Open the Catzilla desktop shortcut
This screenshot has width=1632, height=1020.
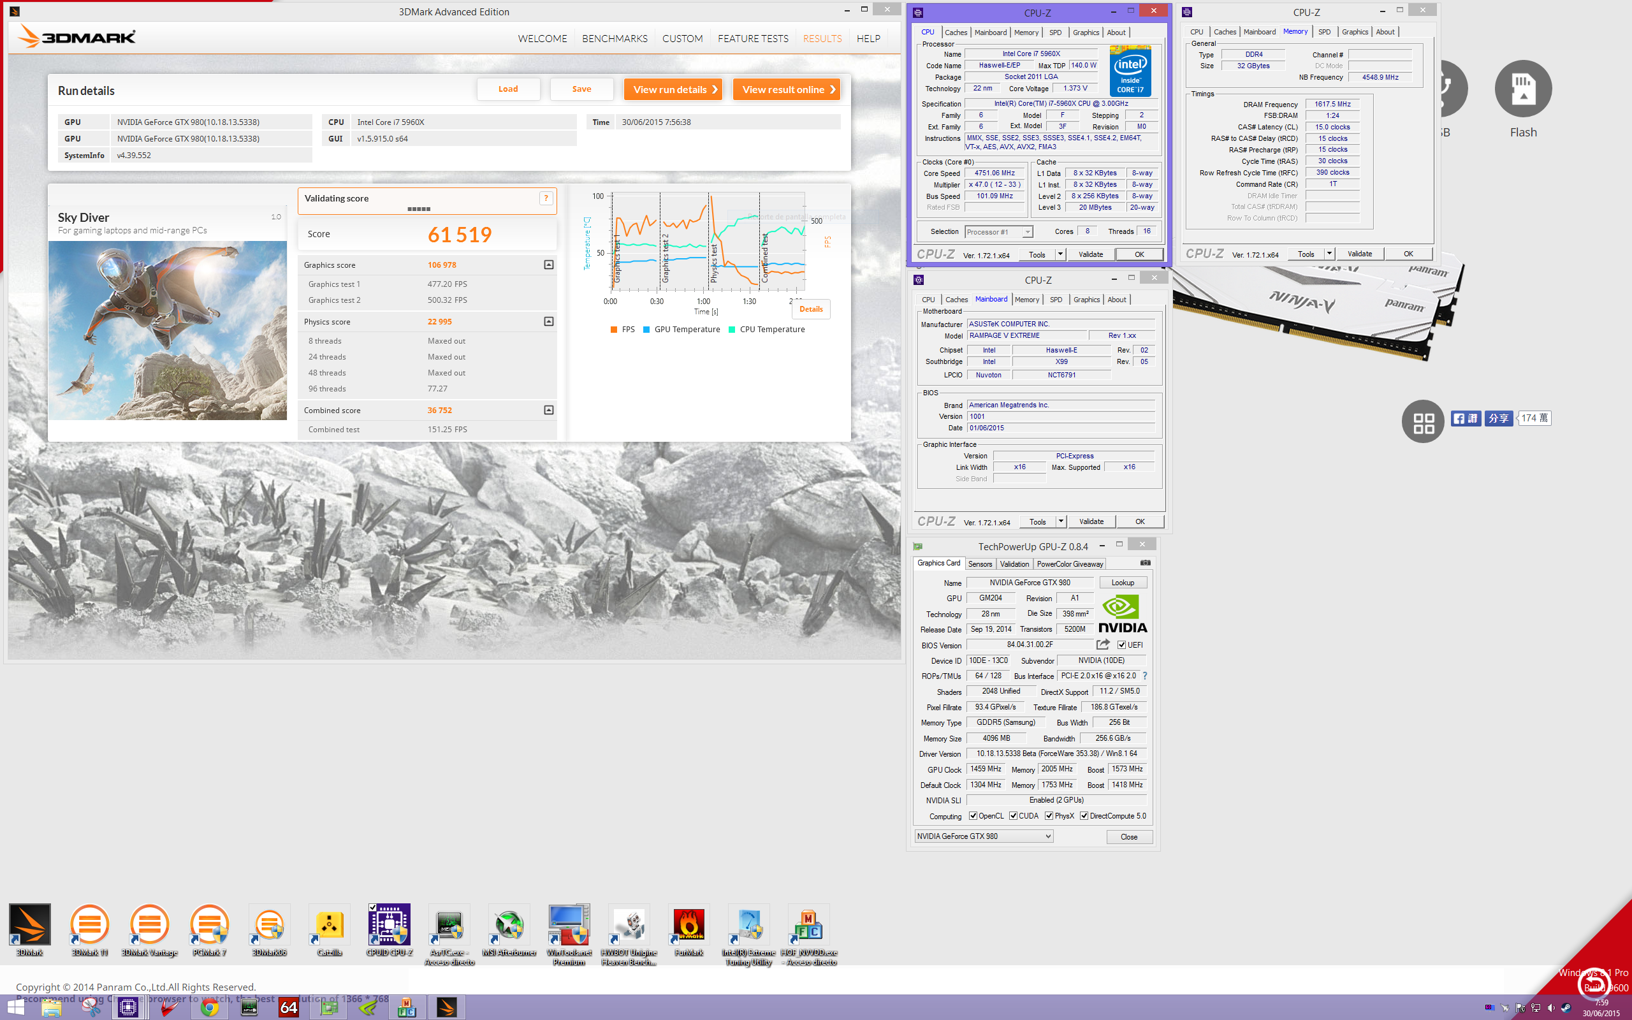point(330,929)
